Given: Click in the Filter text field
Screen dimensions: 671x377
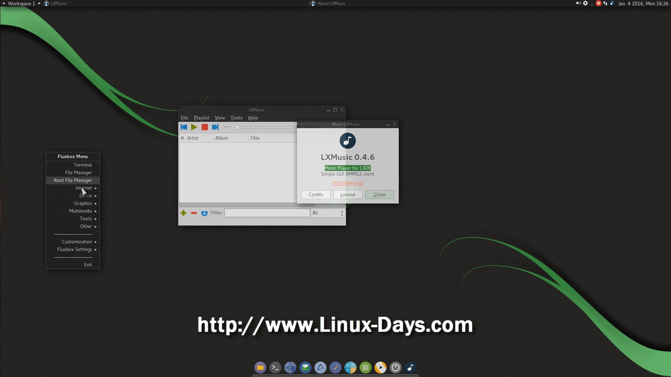Looking at the screenshot, I should tap(267, 213).
